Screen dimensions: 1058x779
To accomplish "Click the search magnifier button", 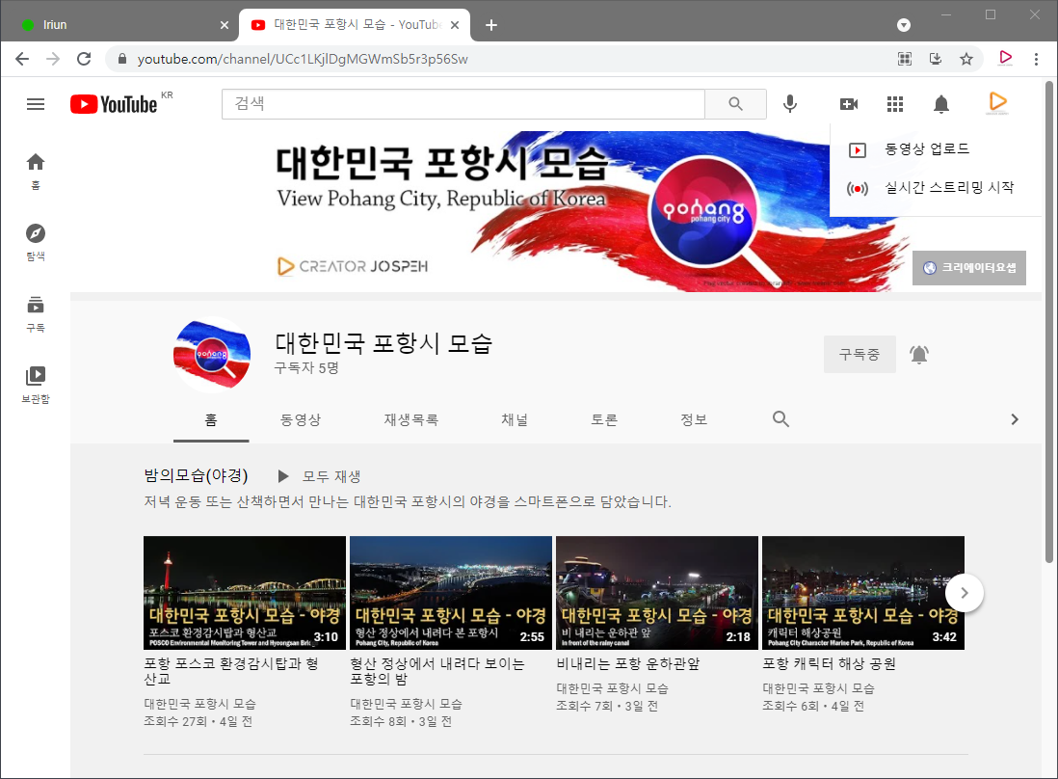I will [x=735, y=104].
